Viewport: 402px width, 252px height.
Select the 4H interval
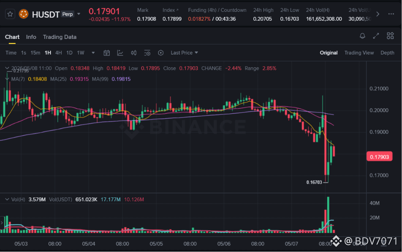58,53
